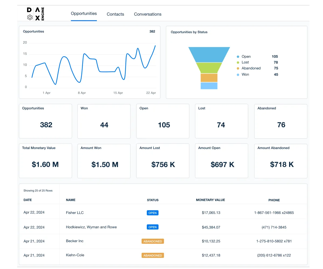Screen dimensions: 323x269
Task: Click the ABANDONED badge for Becker Inc
Action: pos(153,241)
